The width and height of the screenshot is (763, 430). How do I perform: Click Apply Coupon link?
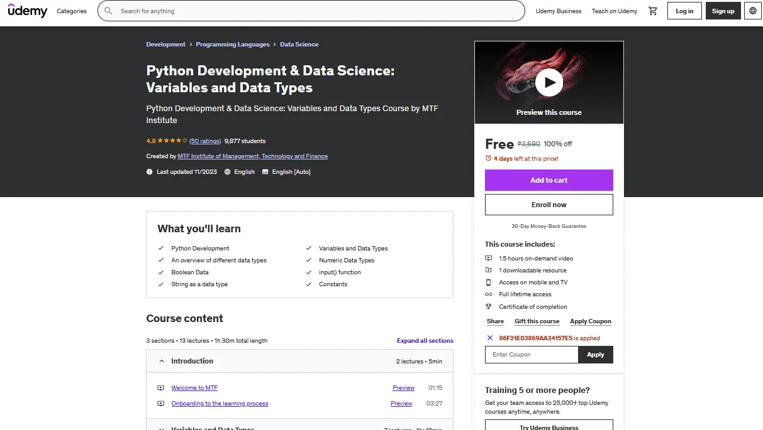pyautogui.click(x=591, y=321)
